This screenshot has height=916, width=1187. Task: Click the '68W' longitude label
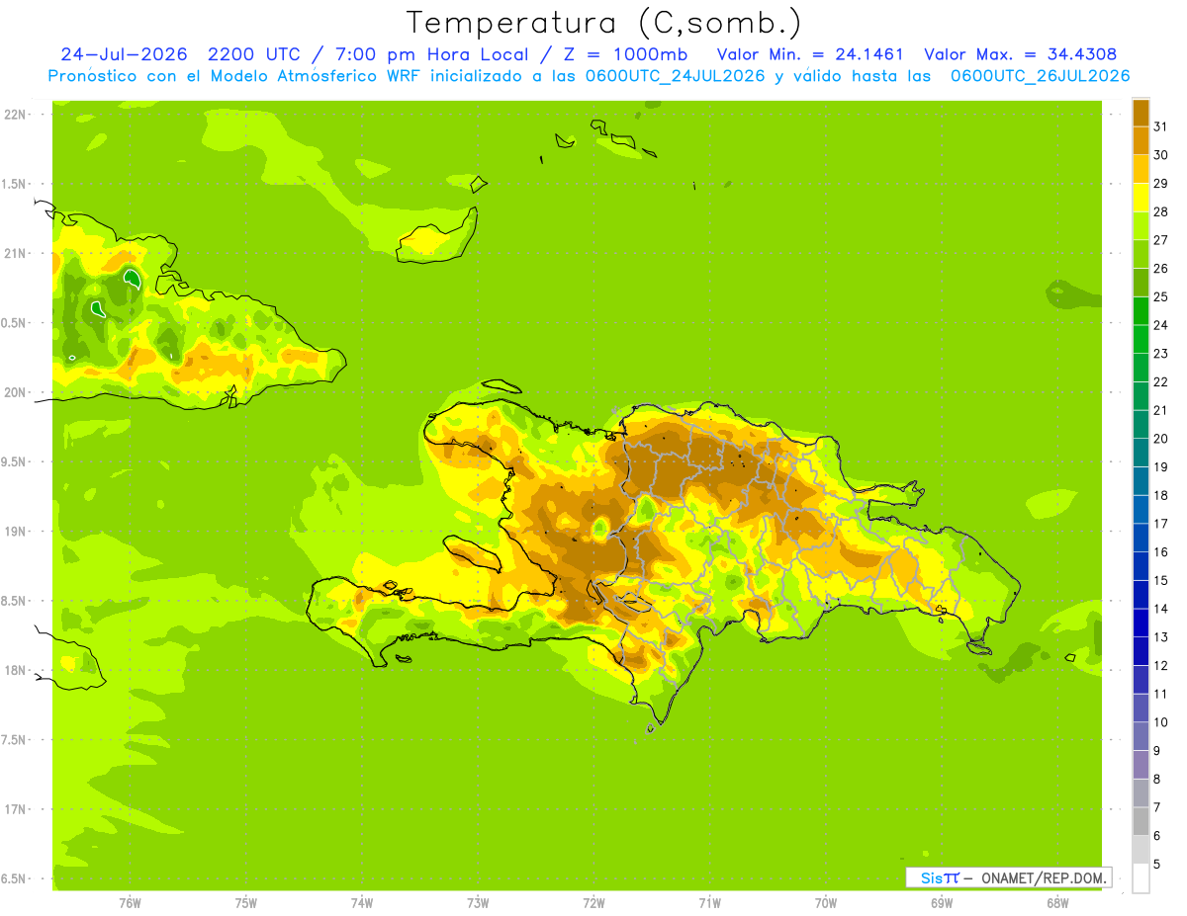coord(1057,902)
